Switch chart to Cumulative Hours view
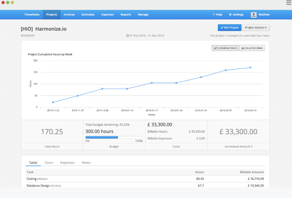Screen dimensions: 292x198 225,48
